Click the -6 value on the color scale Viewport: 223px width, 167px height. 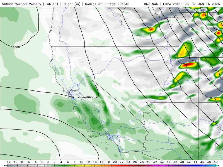click(x=28, y=162)
